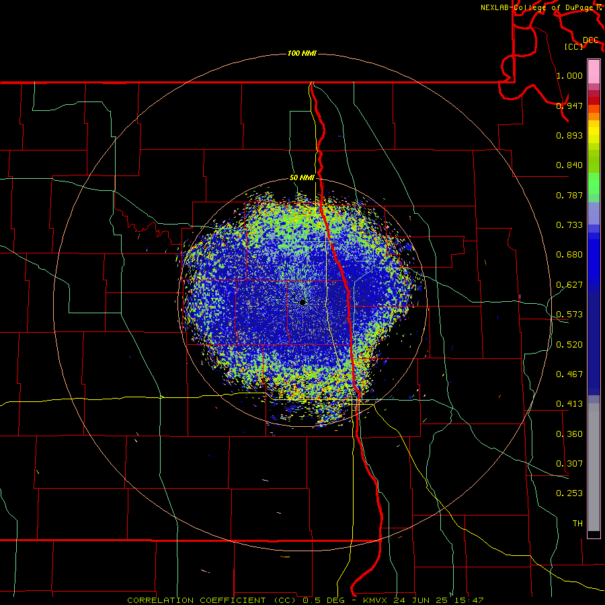The height and width of the screenshot is (605, 605).
Task: Pick the gray swatch on the color bar
Action: coord(594,467)
